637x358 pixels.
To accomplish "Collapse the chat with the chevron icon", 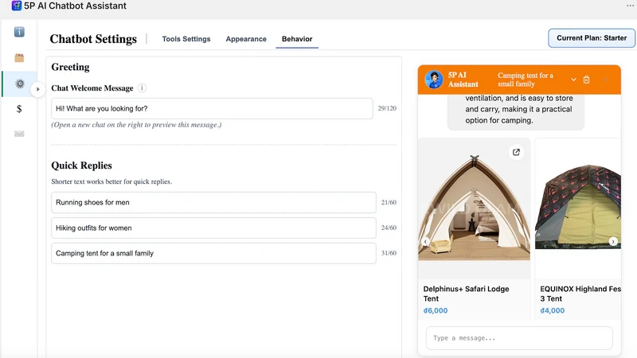I will pyautogui.click(x=573, y=80).
